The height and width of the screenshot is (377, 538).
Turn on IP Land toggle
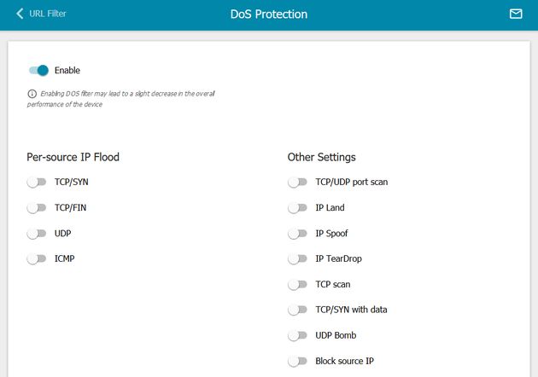297,208
